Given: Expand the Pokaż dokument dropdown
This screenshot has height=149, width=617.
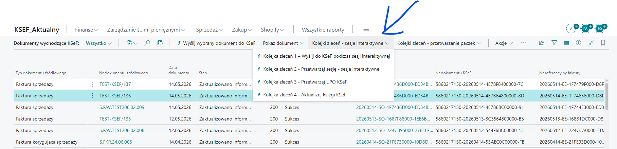Looking at the screenshot, I should tap(283, 43).
